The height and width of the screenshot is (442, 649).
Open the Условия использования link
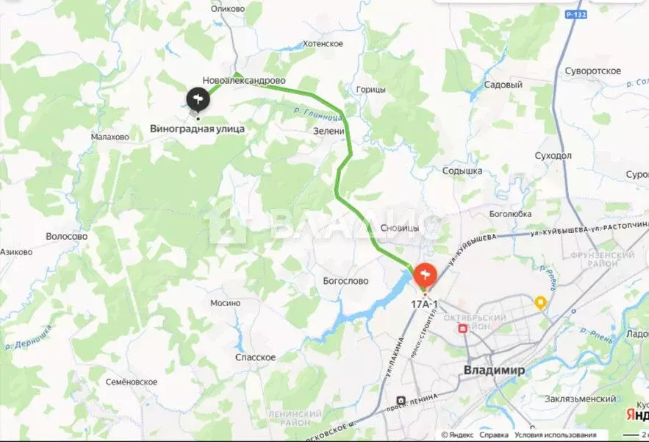coord(556,435)
